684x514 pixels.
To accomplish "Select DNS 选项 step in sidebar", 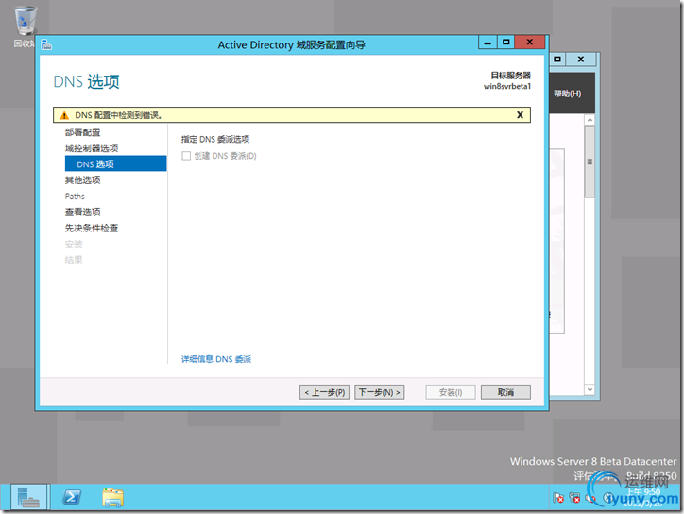I will [x=115, y=164].
